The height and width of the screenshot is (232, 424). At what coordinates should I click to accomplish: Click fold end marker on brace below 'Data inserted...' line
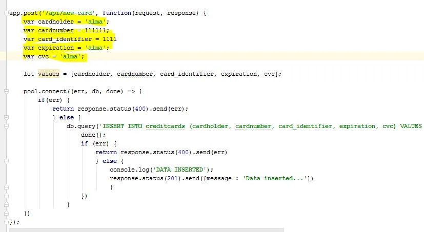coord(7,187)
